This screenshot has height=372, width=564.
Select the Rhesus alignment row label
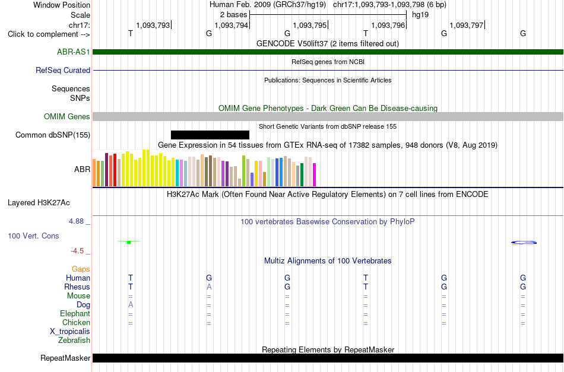77,287
